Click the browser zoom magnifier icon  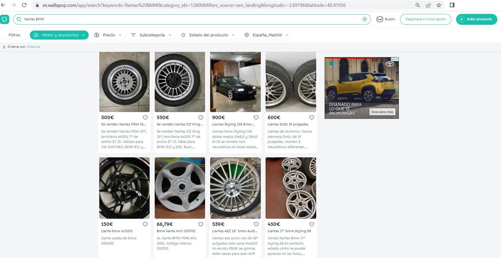tap(418, 5)
